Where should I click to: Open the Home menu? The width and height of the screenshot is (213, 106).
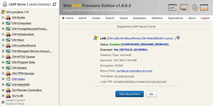(68, 18)
